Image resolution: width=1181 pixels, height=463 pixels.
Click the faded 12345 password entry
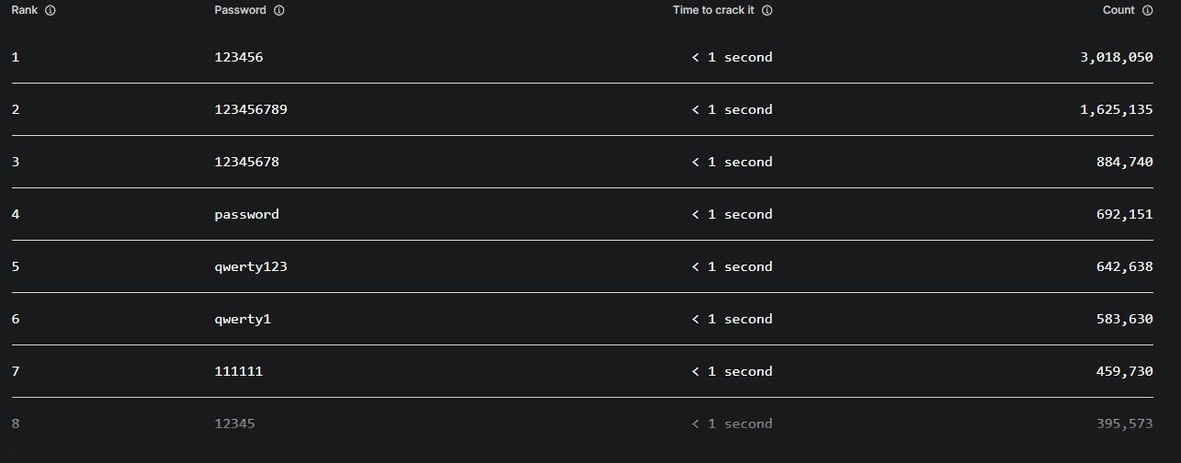pos(234,423)
